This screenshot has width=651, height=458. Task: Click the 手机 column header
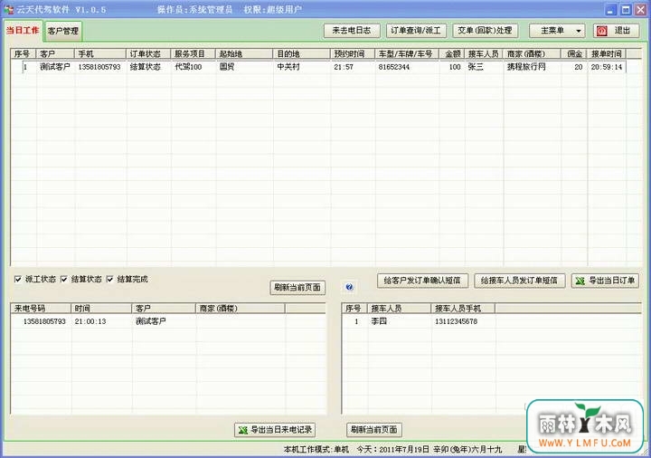[x=100, y=54]
